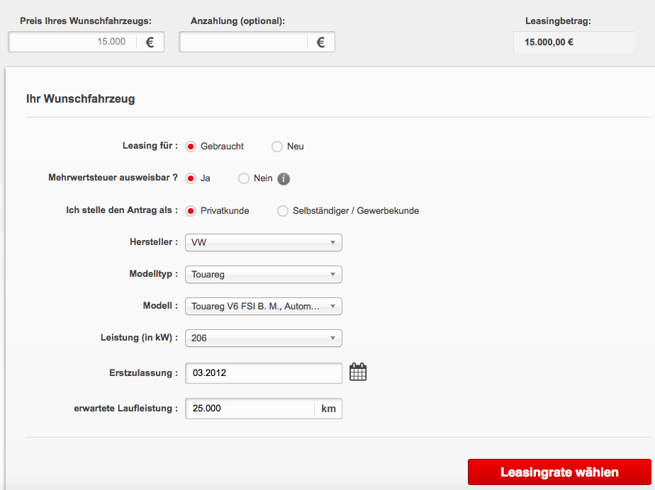The image size is (655, 490).
Task: Click the km unit in Laufleistung field
Action: click(328, 409)
